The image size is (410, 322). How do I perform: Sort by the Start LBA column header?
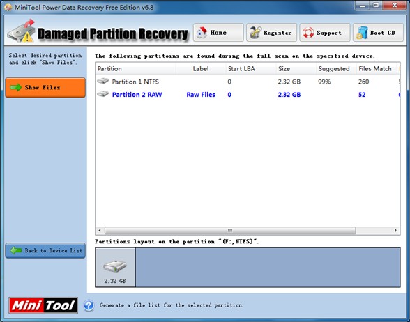tap(250, 69)
